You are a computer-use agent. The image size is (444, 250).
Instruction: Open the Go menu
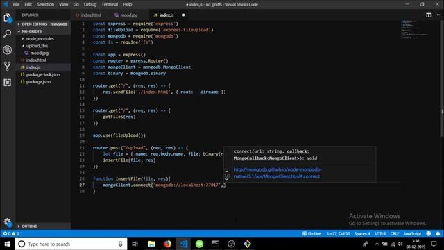76,4
